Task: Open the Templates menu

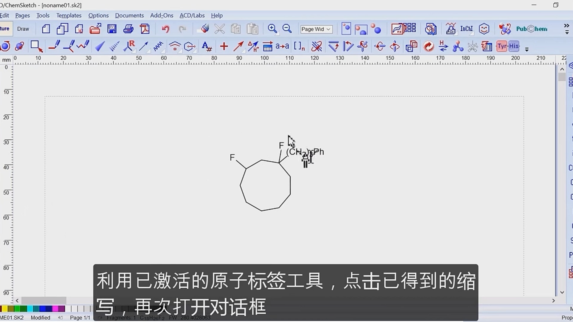Action: 69,16
